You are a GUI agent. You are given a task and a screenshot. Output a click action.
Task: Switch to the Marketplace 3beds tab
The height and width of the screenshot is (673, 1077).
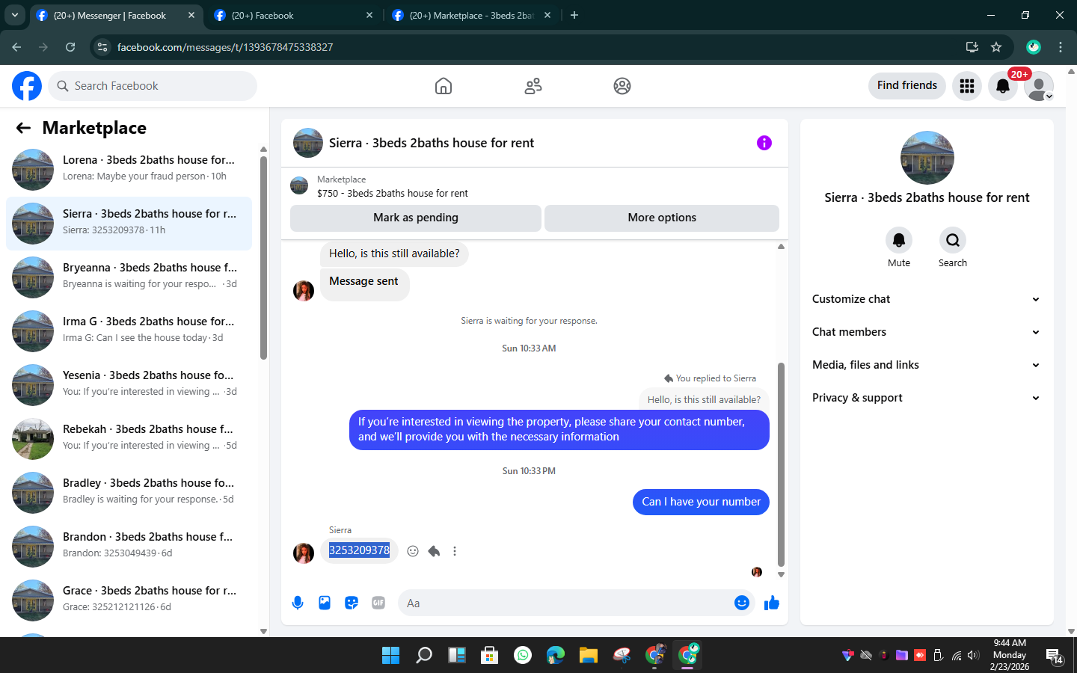[471, 15]
